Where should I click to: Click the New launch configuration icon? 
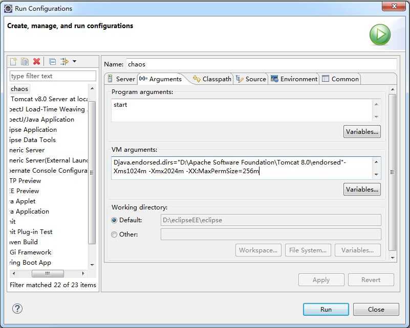tap(13, 62)
